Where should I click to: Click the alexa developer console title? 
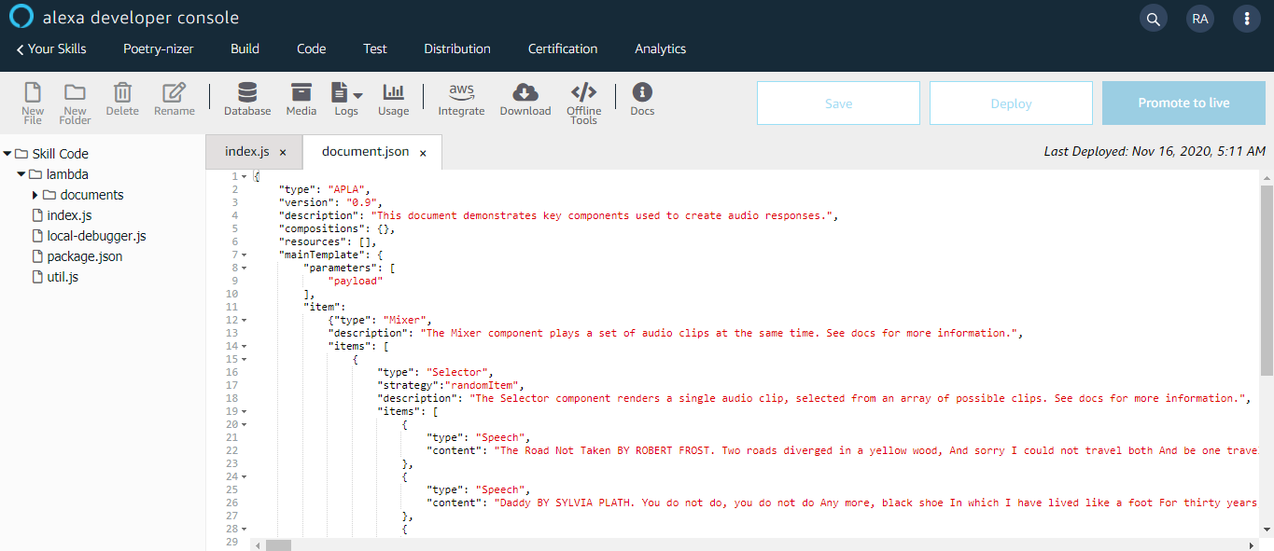[141, 18]
